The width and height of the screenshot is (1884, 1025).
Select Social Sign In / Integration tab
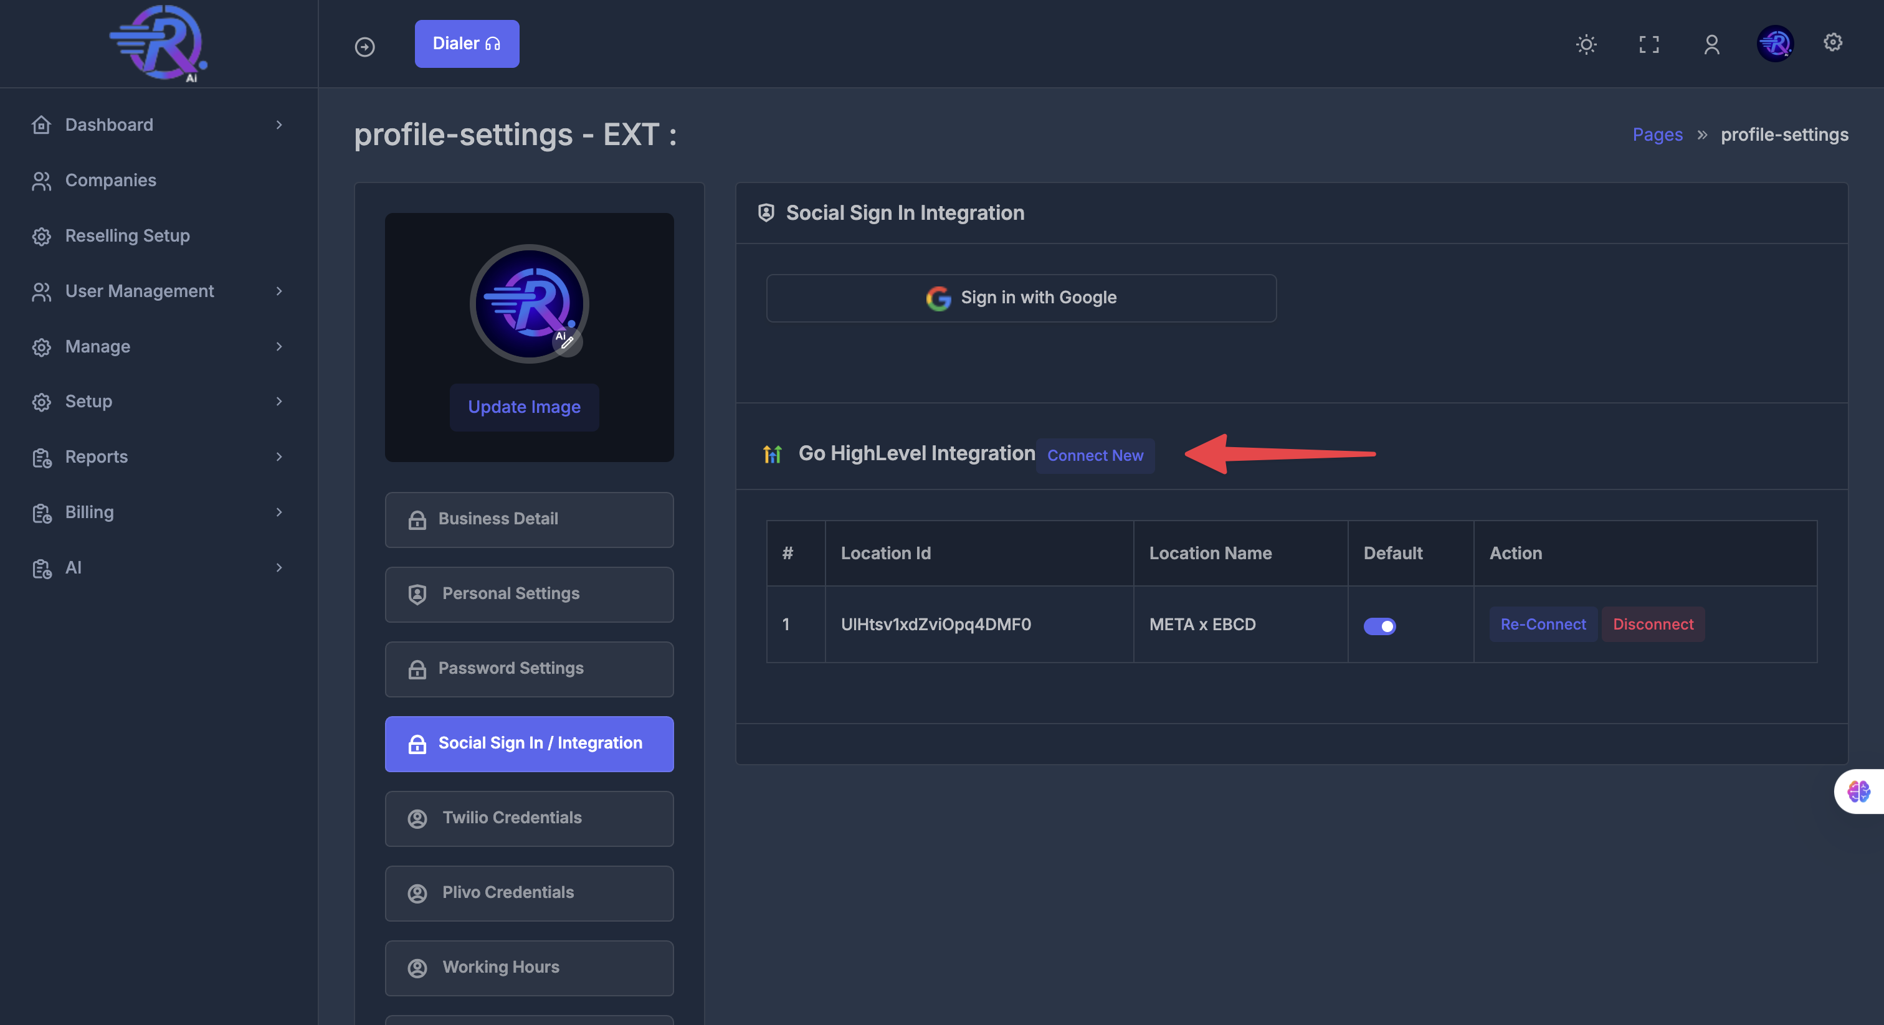coord(529,744)
